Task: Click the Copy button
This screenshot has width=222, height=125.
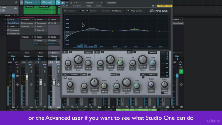Action: click(x=89, y=6)
